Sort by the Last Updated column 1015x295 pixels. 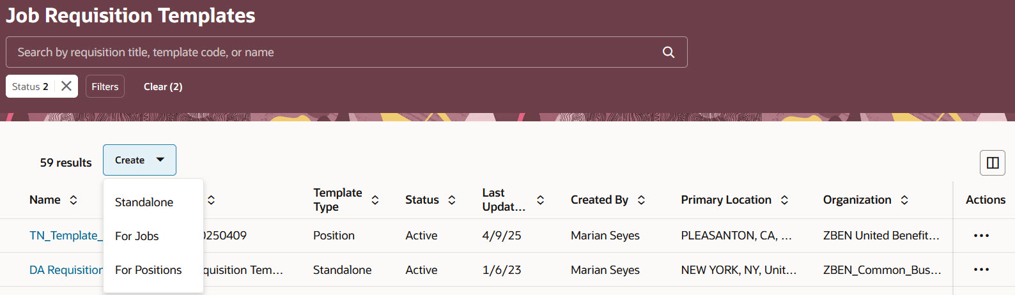click(x=540, y=200)
